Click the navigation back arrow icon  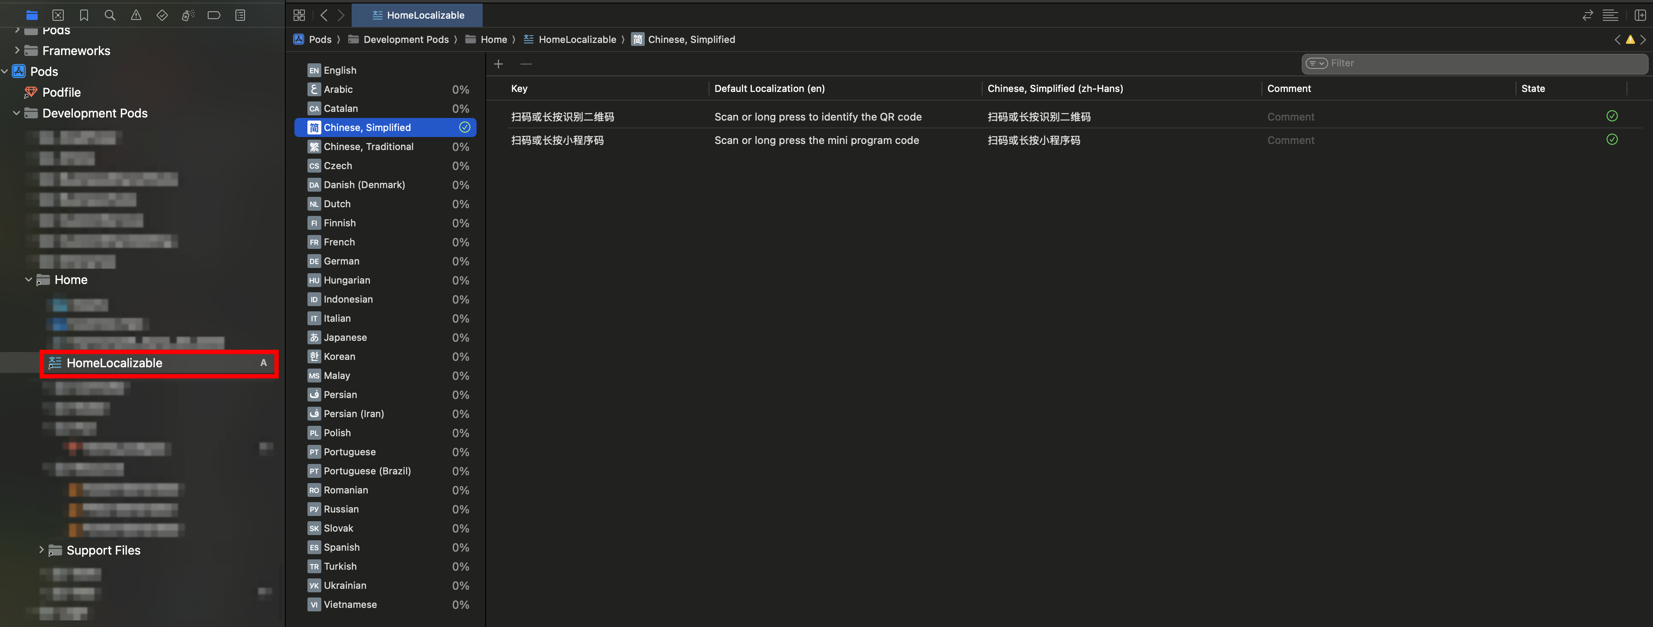(323, 15)
